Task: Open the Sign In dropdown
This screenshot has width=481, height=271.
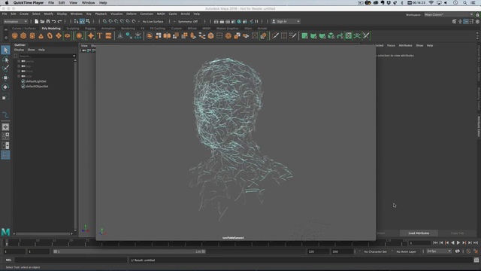Action: tap(286, 22)
